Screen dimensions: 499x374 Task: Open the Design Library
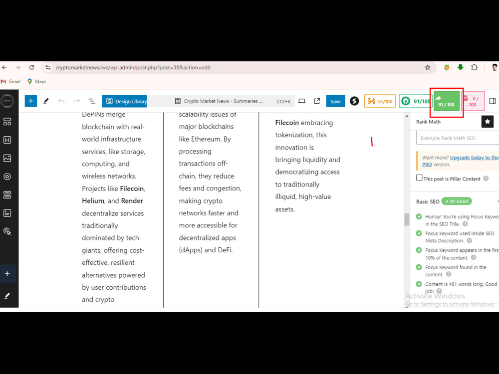pyautogui.click(x=124, y=101)
